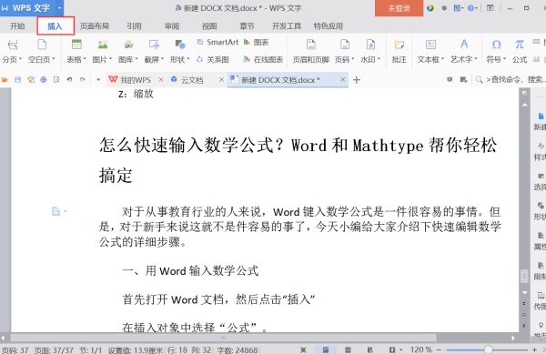The width and height of the screenshot is (546, 354).
Task: Select outline view in status bar
Action: pyautogui.click(x=348, y=349)
